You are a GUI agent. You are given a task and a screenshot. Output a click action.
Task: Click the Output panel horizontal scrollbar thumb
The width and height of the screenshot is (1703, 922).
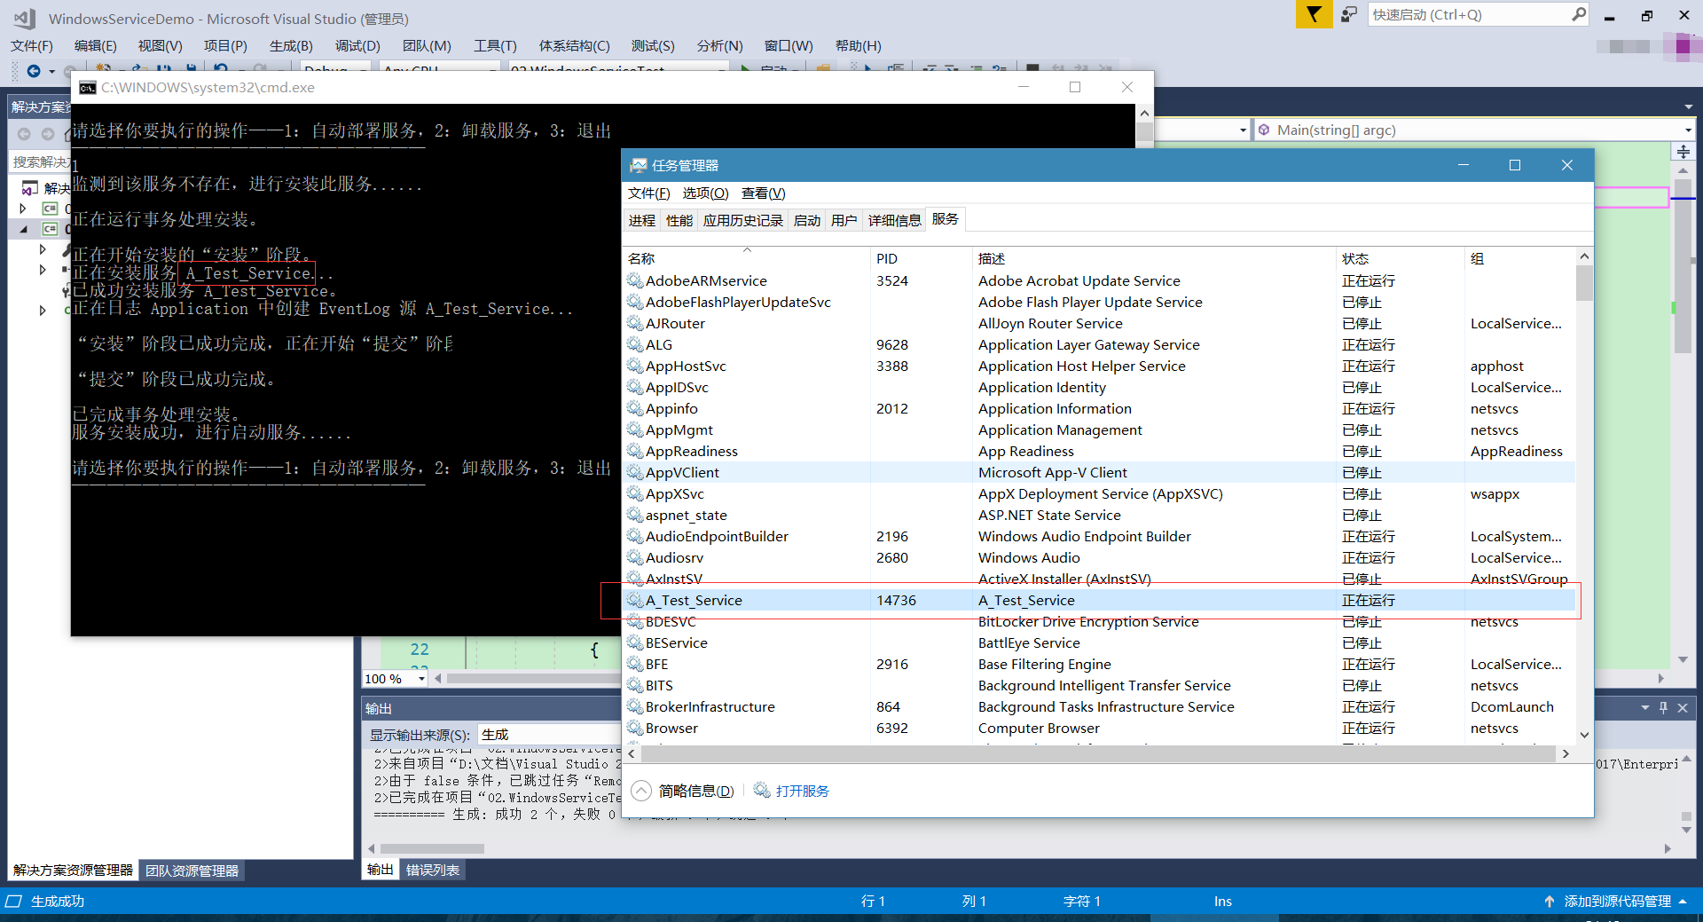[x=433, y=847]
